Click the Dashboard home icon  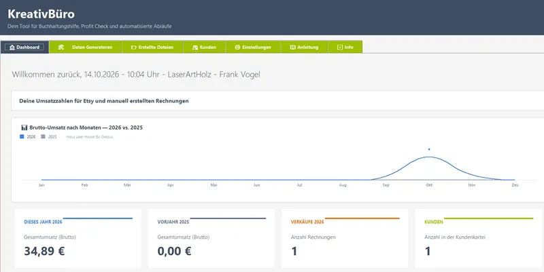tap(12, 47)
